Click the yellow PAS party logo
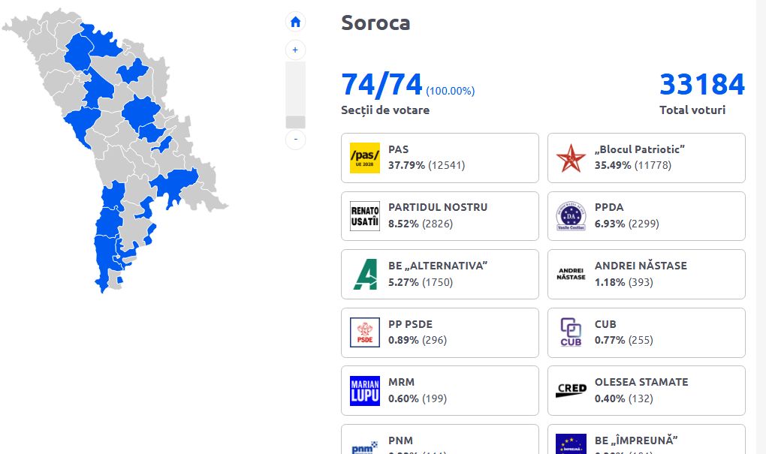The image size is (766, 454). 364,158
